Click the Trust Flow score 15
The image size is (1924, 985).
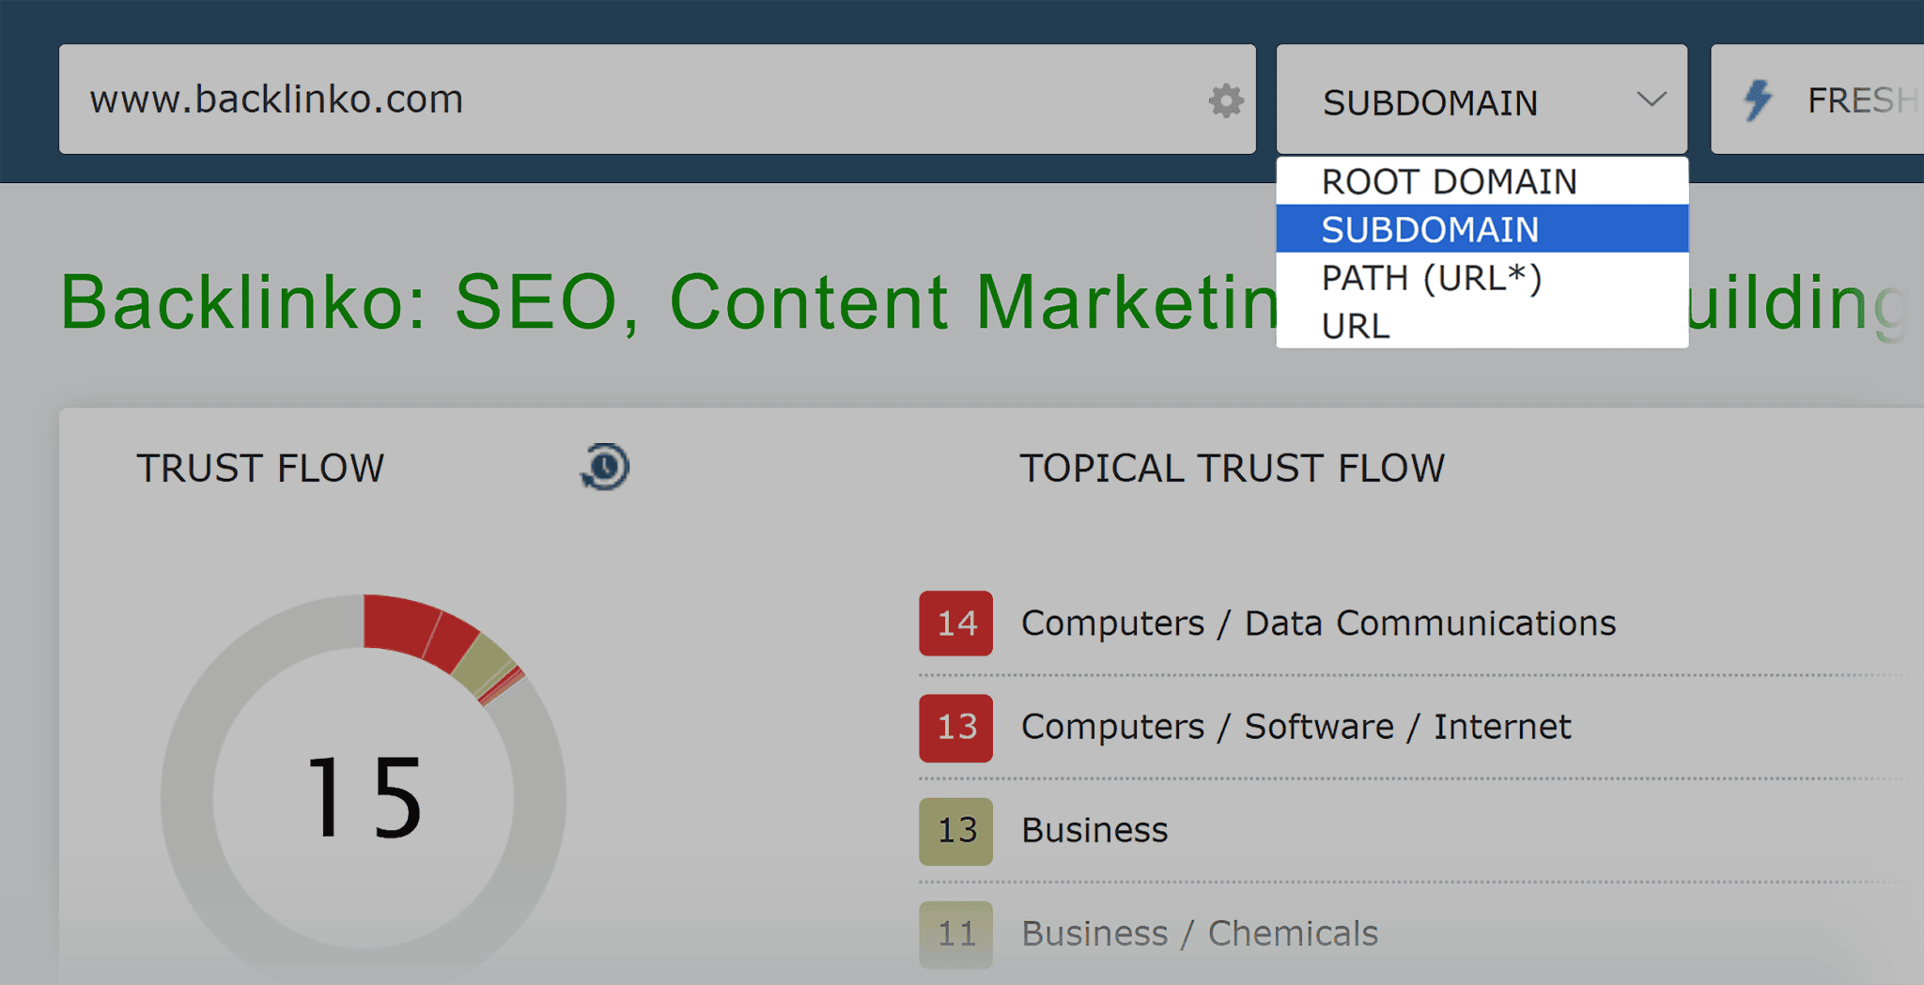(x=365, y=797)
